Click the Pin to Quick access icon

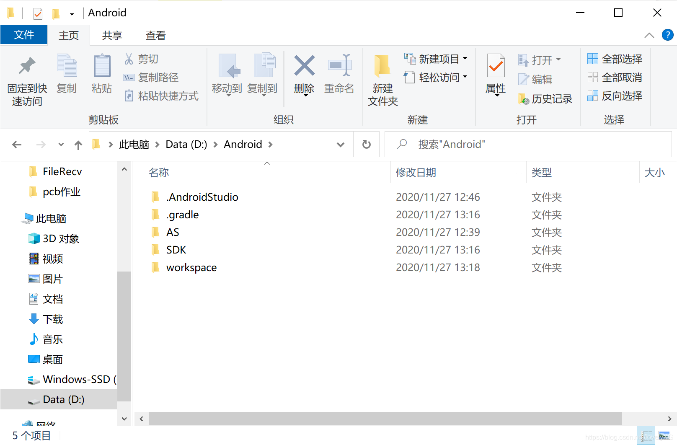27,66
